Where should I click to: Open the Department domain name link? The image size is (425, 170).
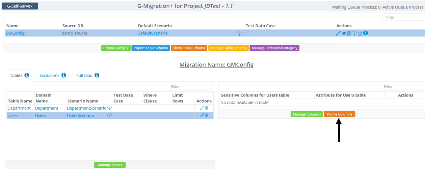[47, 108]
